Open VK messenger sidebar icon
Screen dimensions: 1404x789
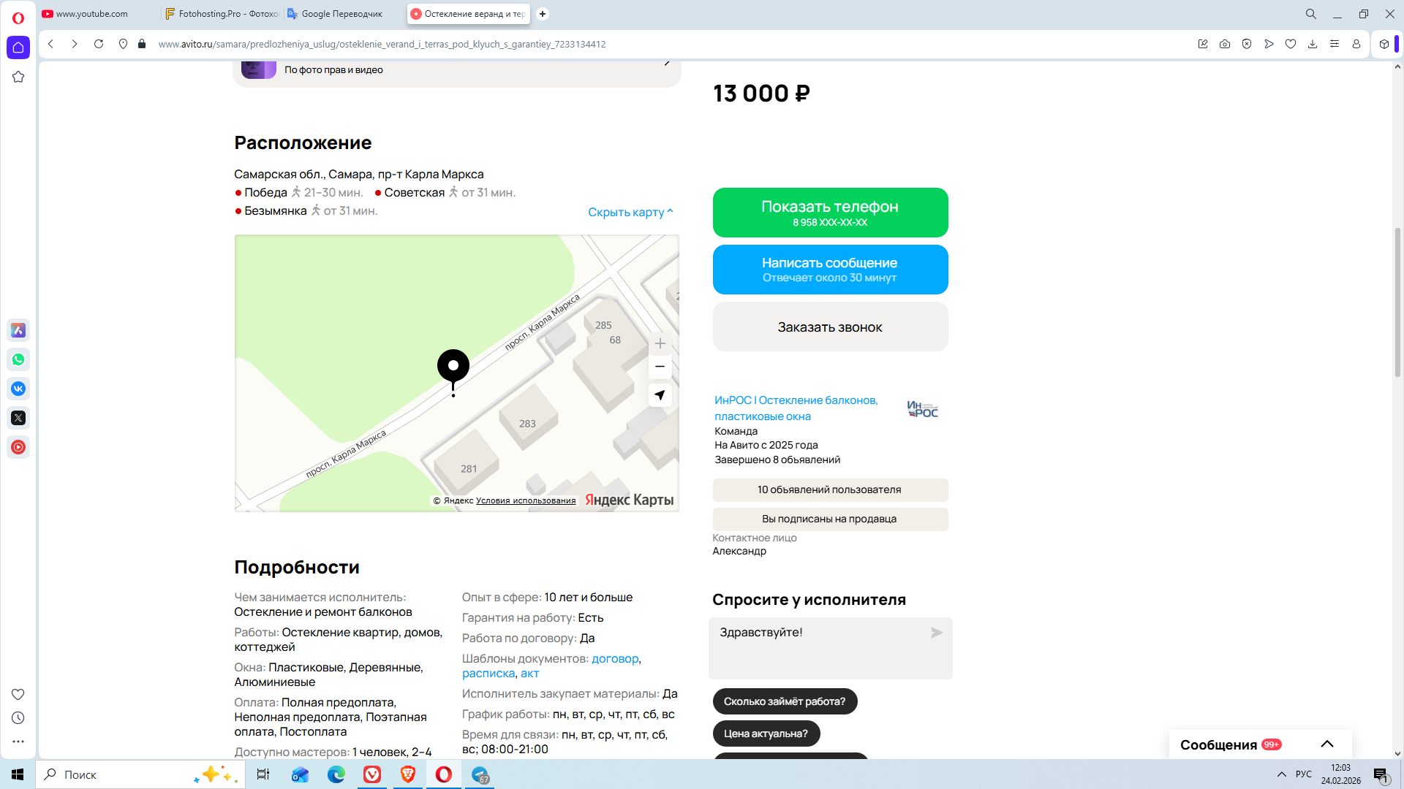[x=18, y=389]
